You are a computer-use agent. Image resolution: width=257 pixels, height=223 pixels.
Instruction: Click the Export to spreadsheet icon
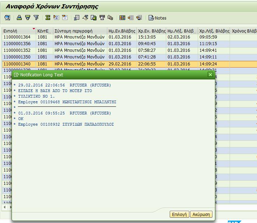click(x=76, y=18)
